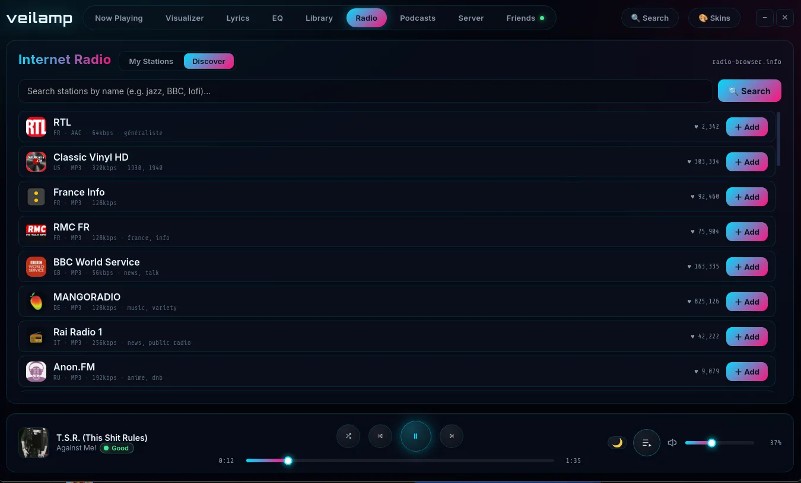Open the play queue

click(x=647, y=443)
